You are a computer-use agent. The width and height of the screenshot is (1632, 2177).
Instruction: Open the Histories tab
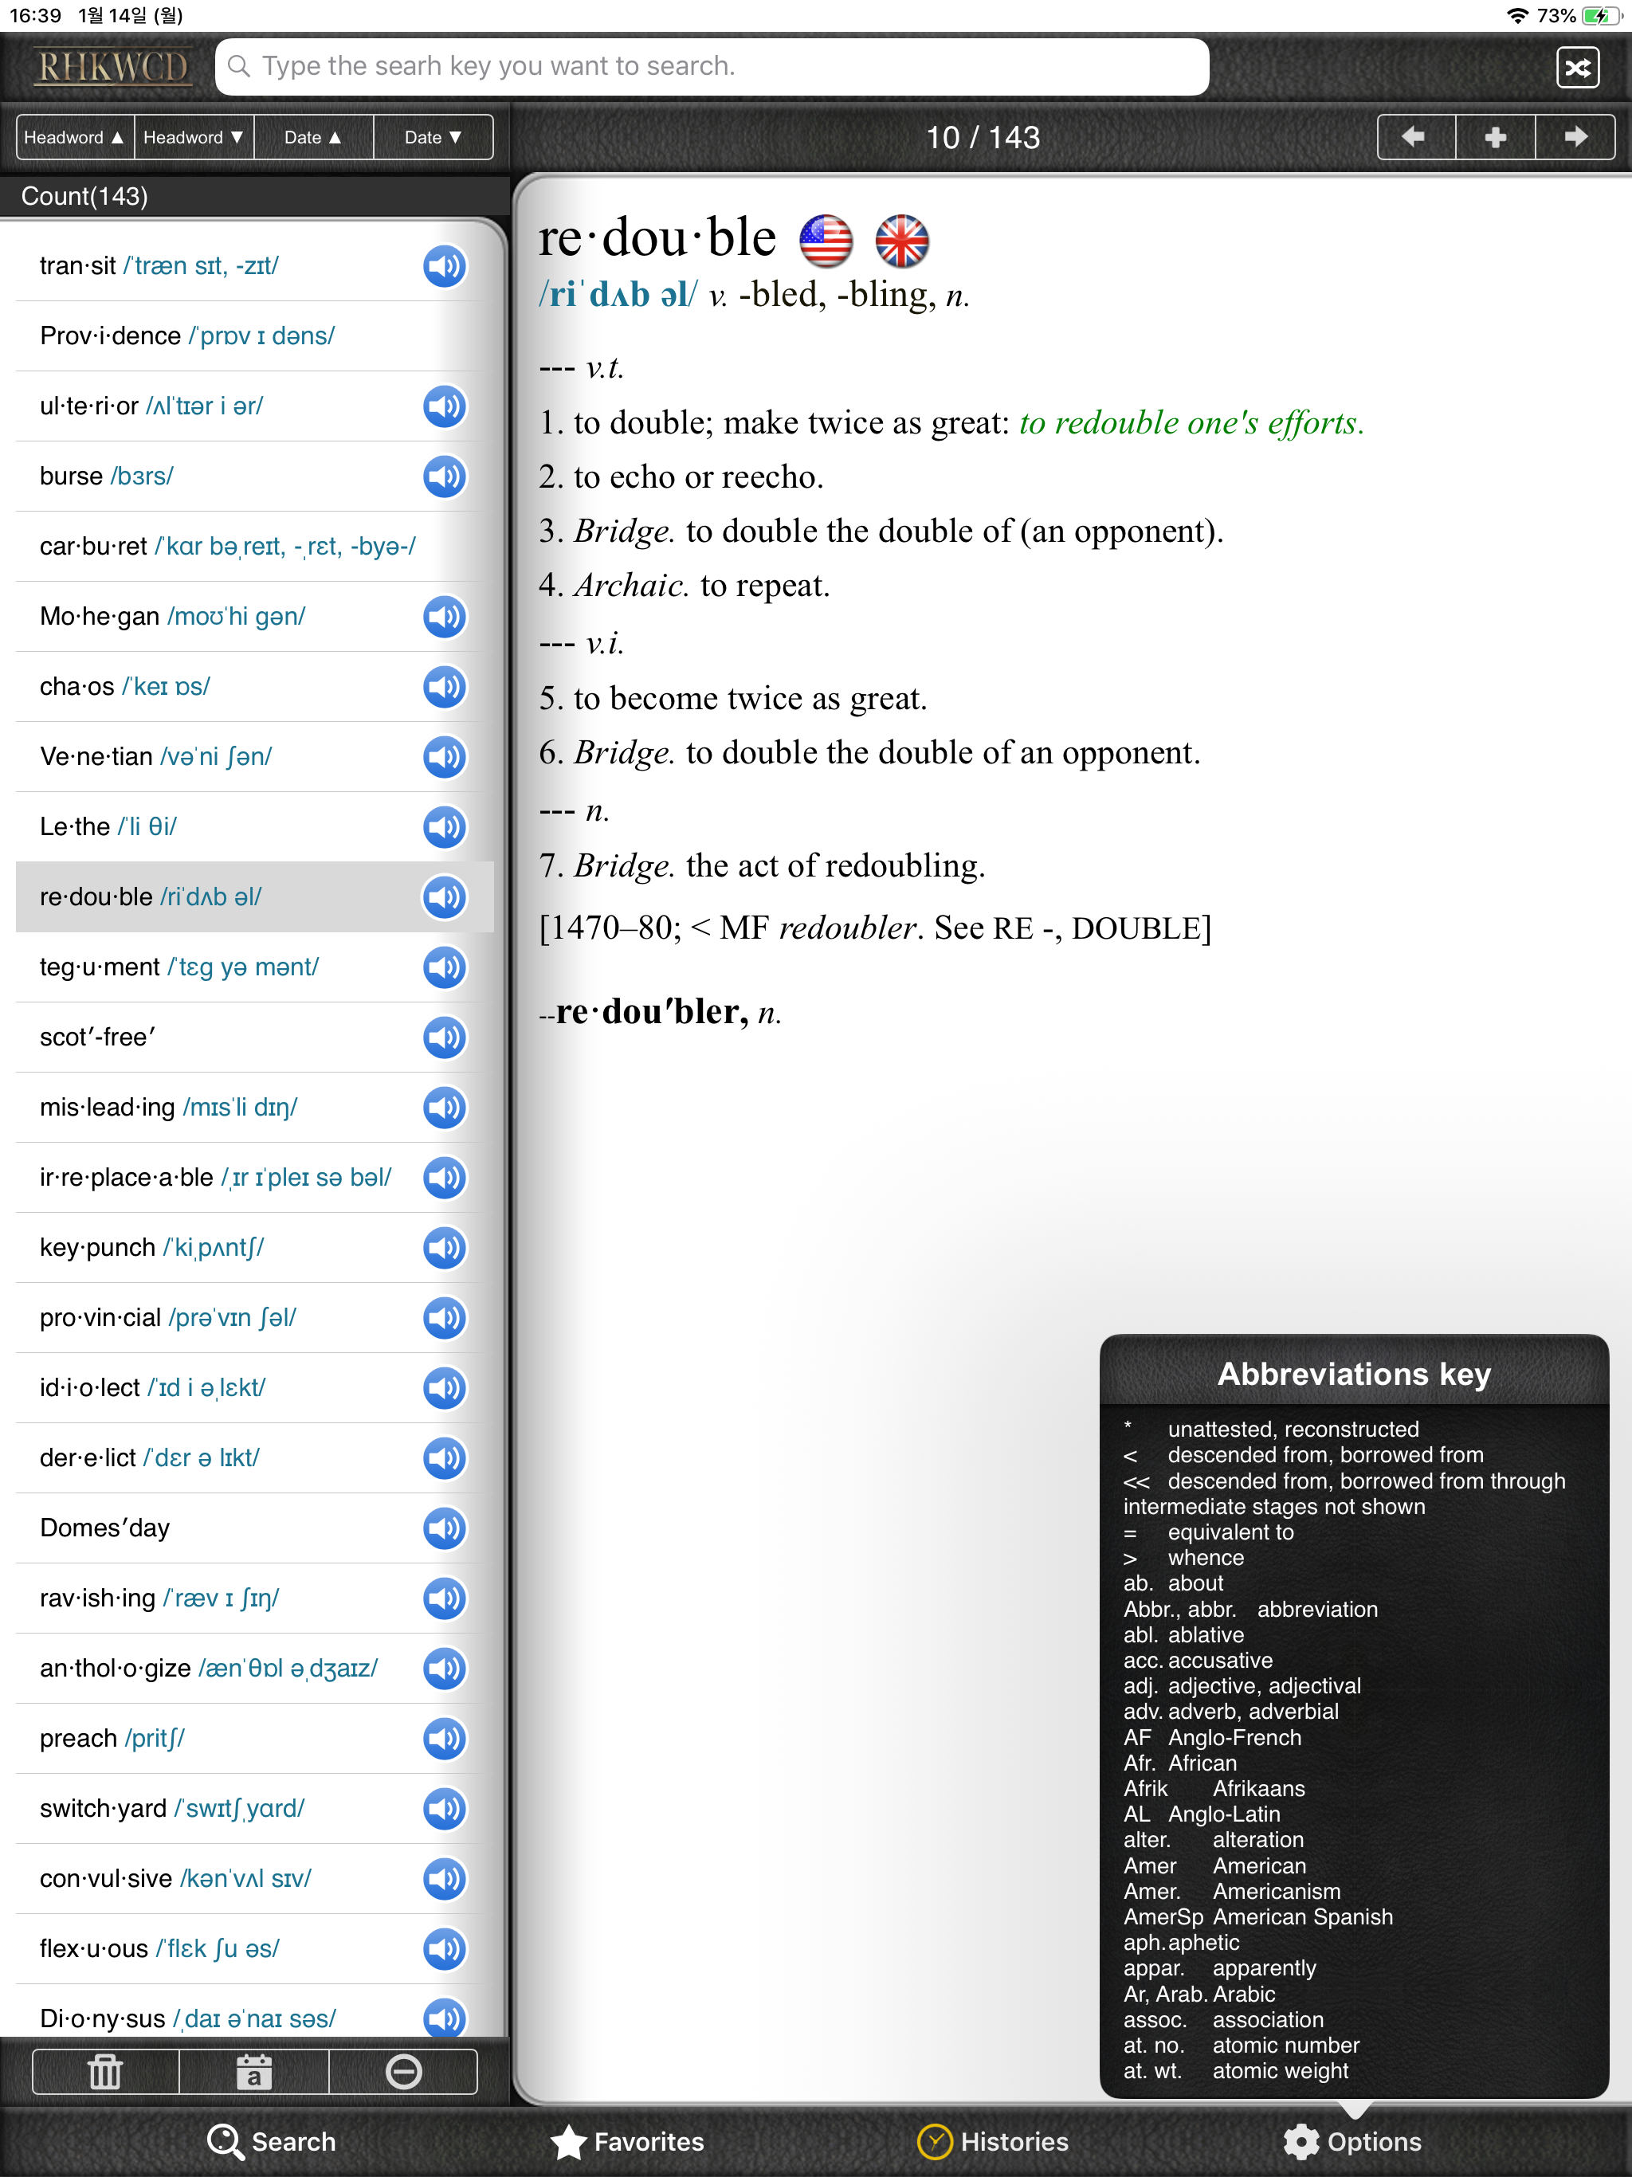point(992,2142)
